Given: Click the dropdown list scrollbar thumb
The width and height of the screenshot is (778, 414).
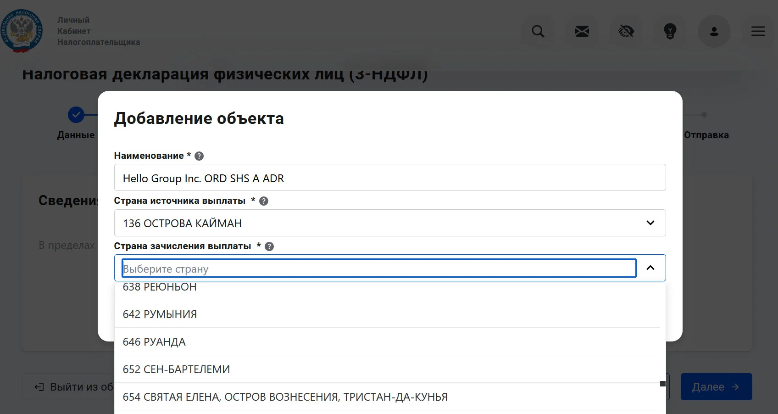Looking at the screenshot, I should pos(663,384).
